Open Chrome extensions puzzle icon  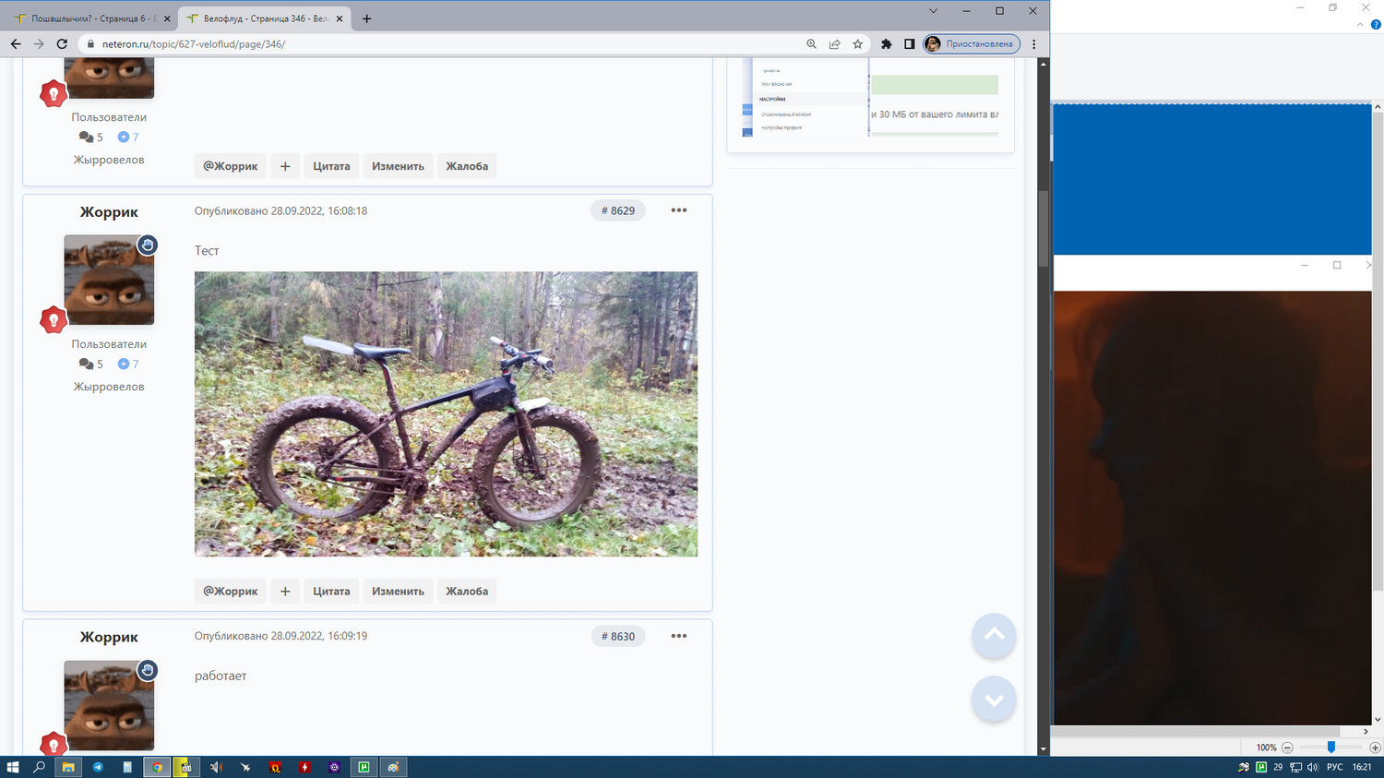(x=887, y=44)
